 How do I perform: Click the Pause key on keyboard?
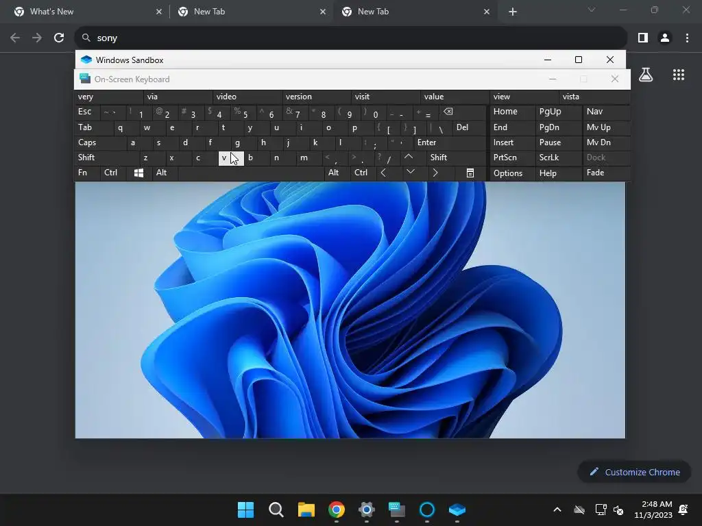coord(558,142)
